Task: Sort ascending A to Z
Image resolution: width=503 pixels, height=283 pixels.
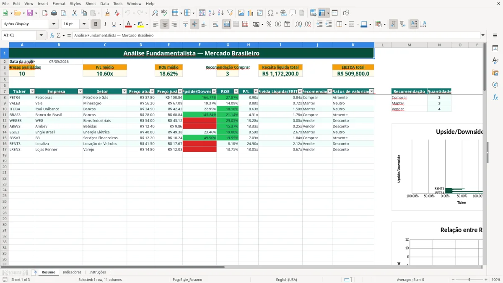Action: point(212,13)
